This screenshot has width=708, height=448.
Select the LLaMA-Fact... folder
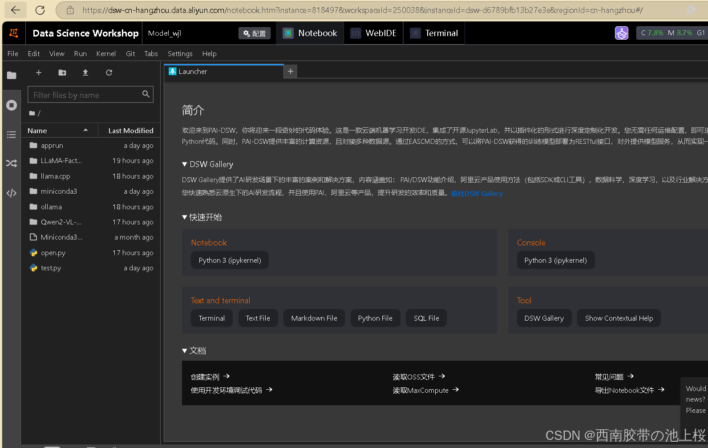[91, 161]
